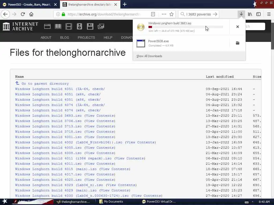This screenshot has height=205, width=274.
Task: Submit search with the go arrow
Action: pos(215,14)
